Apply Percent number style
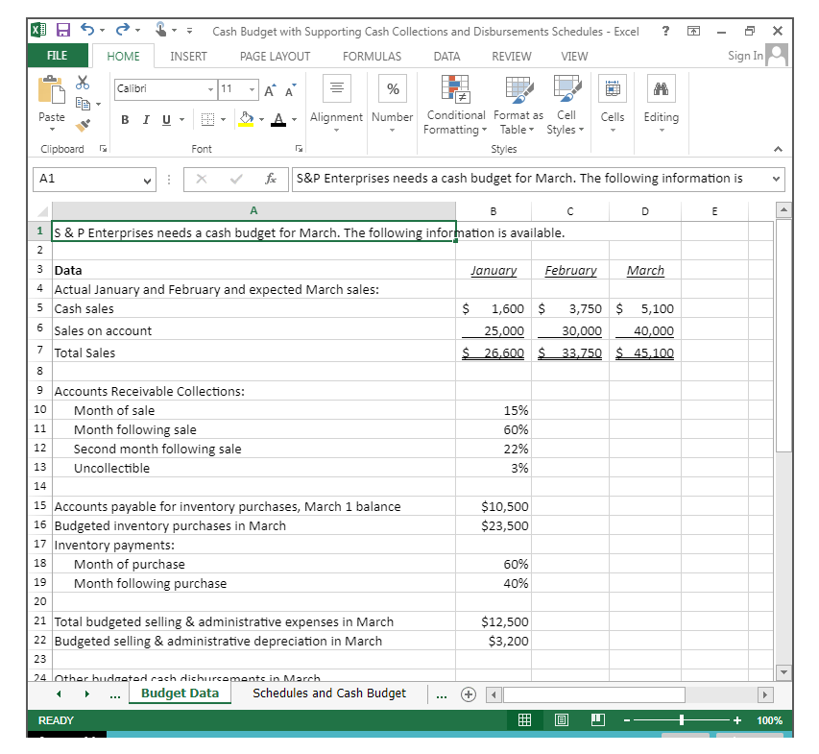This screenshot has height=754, width=819. pos(392,88)
